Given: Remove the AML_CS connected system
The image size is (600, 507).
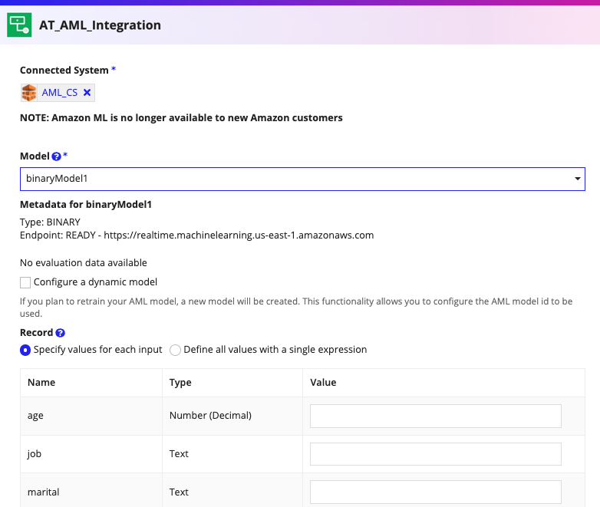Looking at the screenshot, I should (87, 93).
